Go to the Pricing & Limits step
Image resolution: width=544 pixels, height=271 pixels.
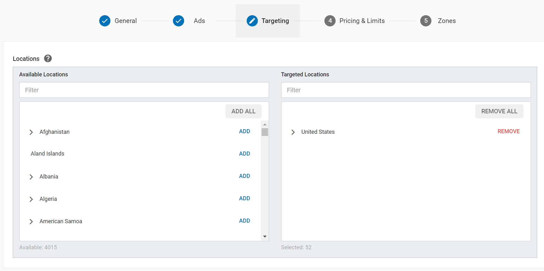[x=362, y=21]
